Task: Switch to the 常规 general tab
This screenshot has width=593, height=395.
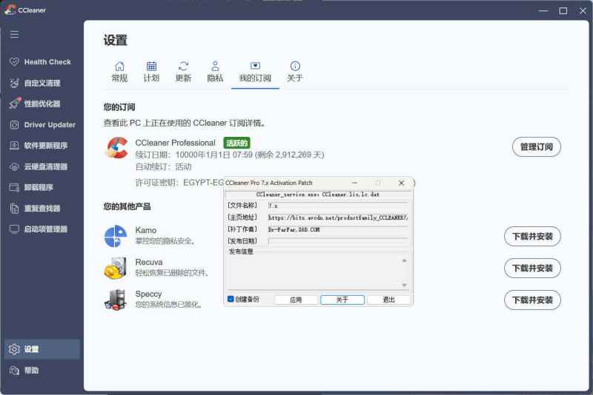Action: coord(119,72)
